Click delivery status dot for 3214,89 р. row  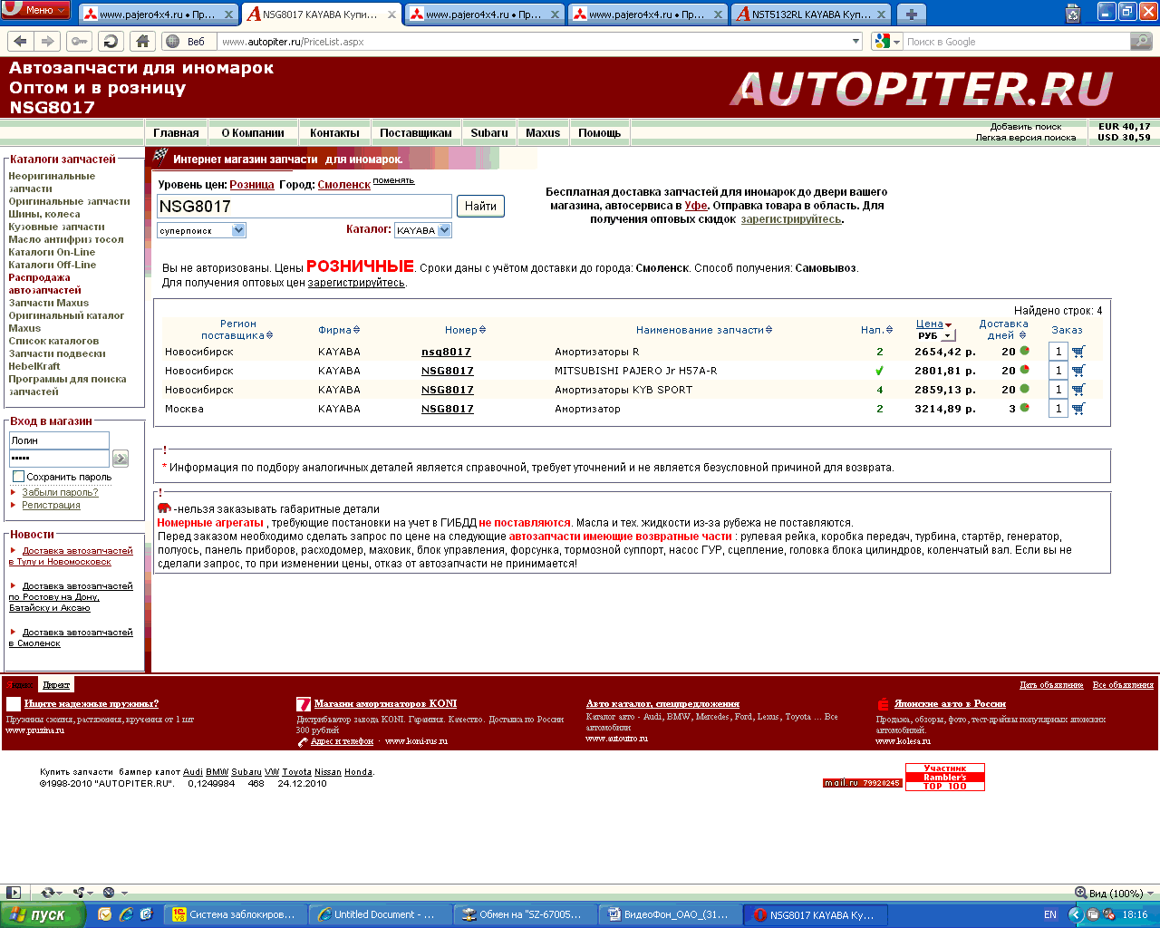(1025, 408)
